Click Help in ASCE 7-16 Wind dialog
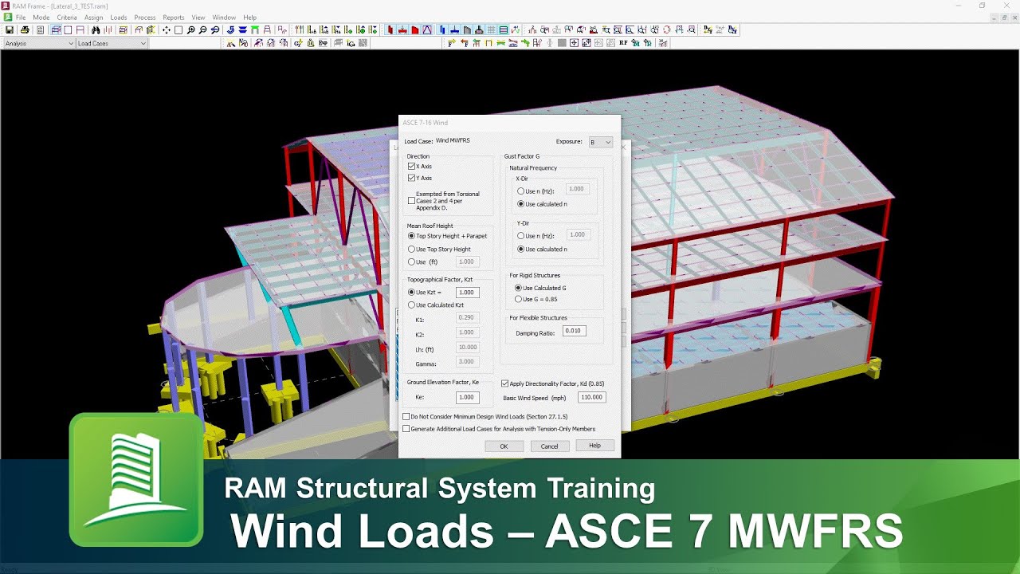The height and width of the screenshot is (574, 1020). click(595, 446)
